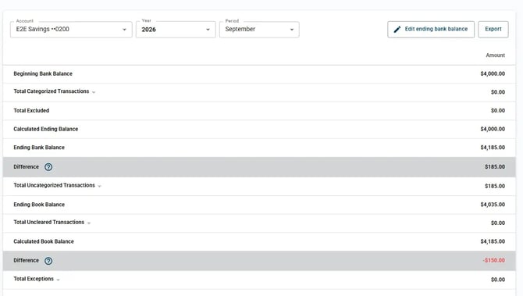523x296 pixels.
Task: Click help icon beside the first Difference row
Action: tap(48, 167)
